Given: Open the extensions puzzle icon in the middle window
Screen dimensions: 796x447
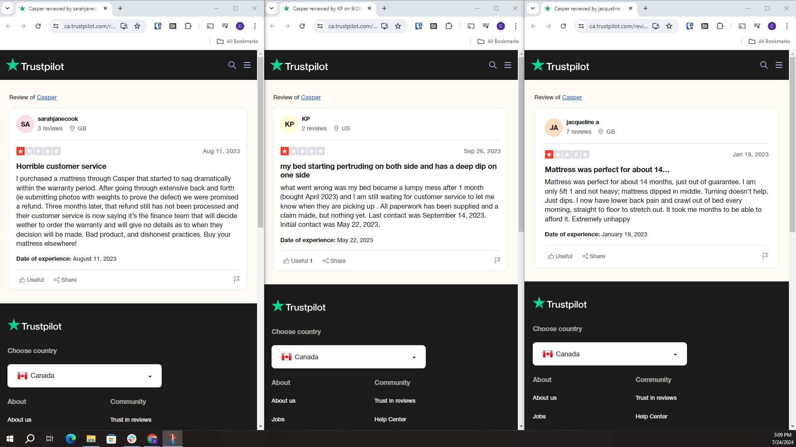Looking at the screenshot, I should pos(449,26).
